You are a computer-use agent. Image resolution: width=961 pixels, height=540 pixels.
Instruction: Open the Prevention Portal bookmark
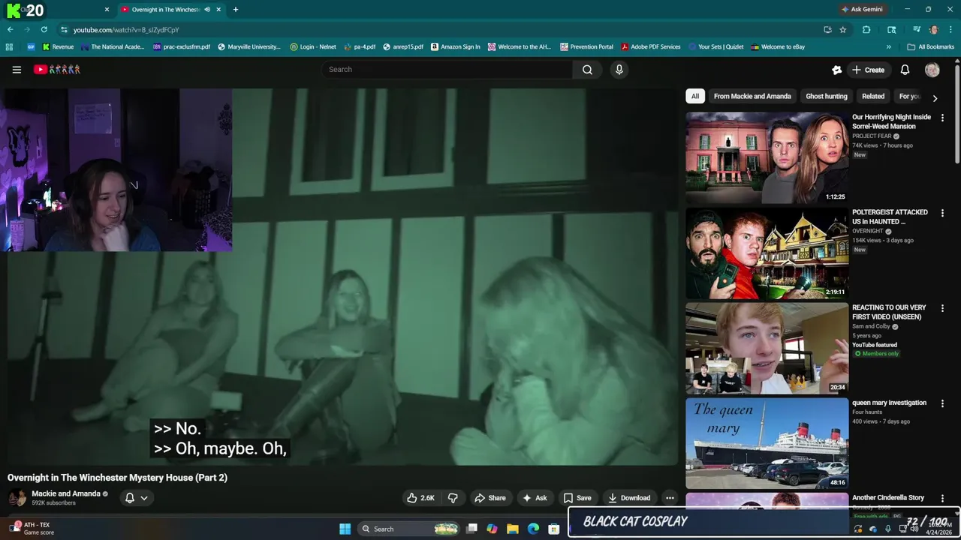(586, 46)
